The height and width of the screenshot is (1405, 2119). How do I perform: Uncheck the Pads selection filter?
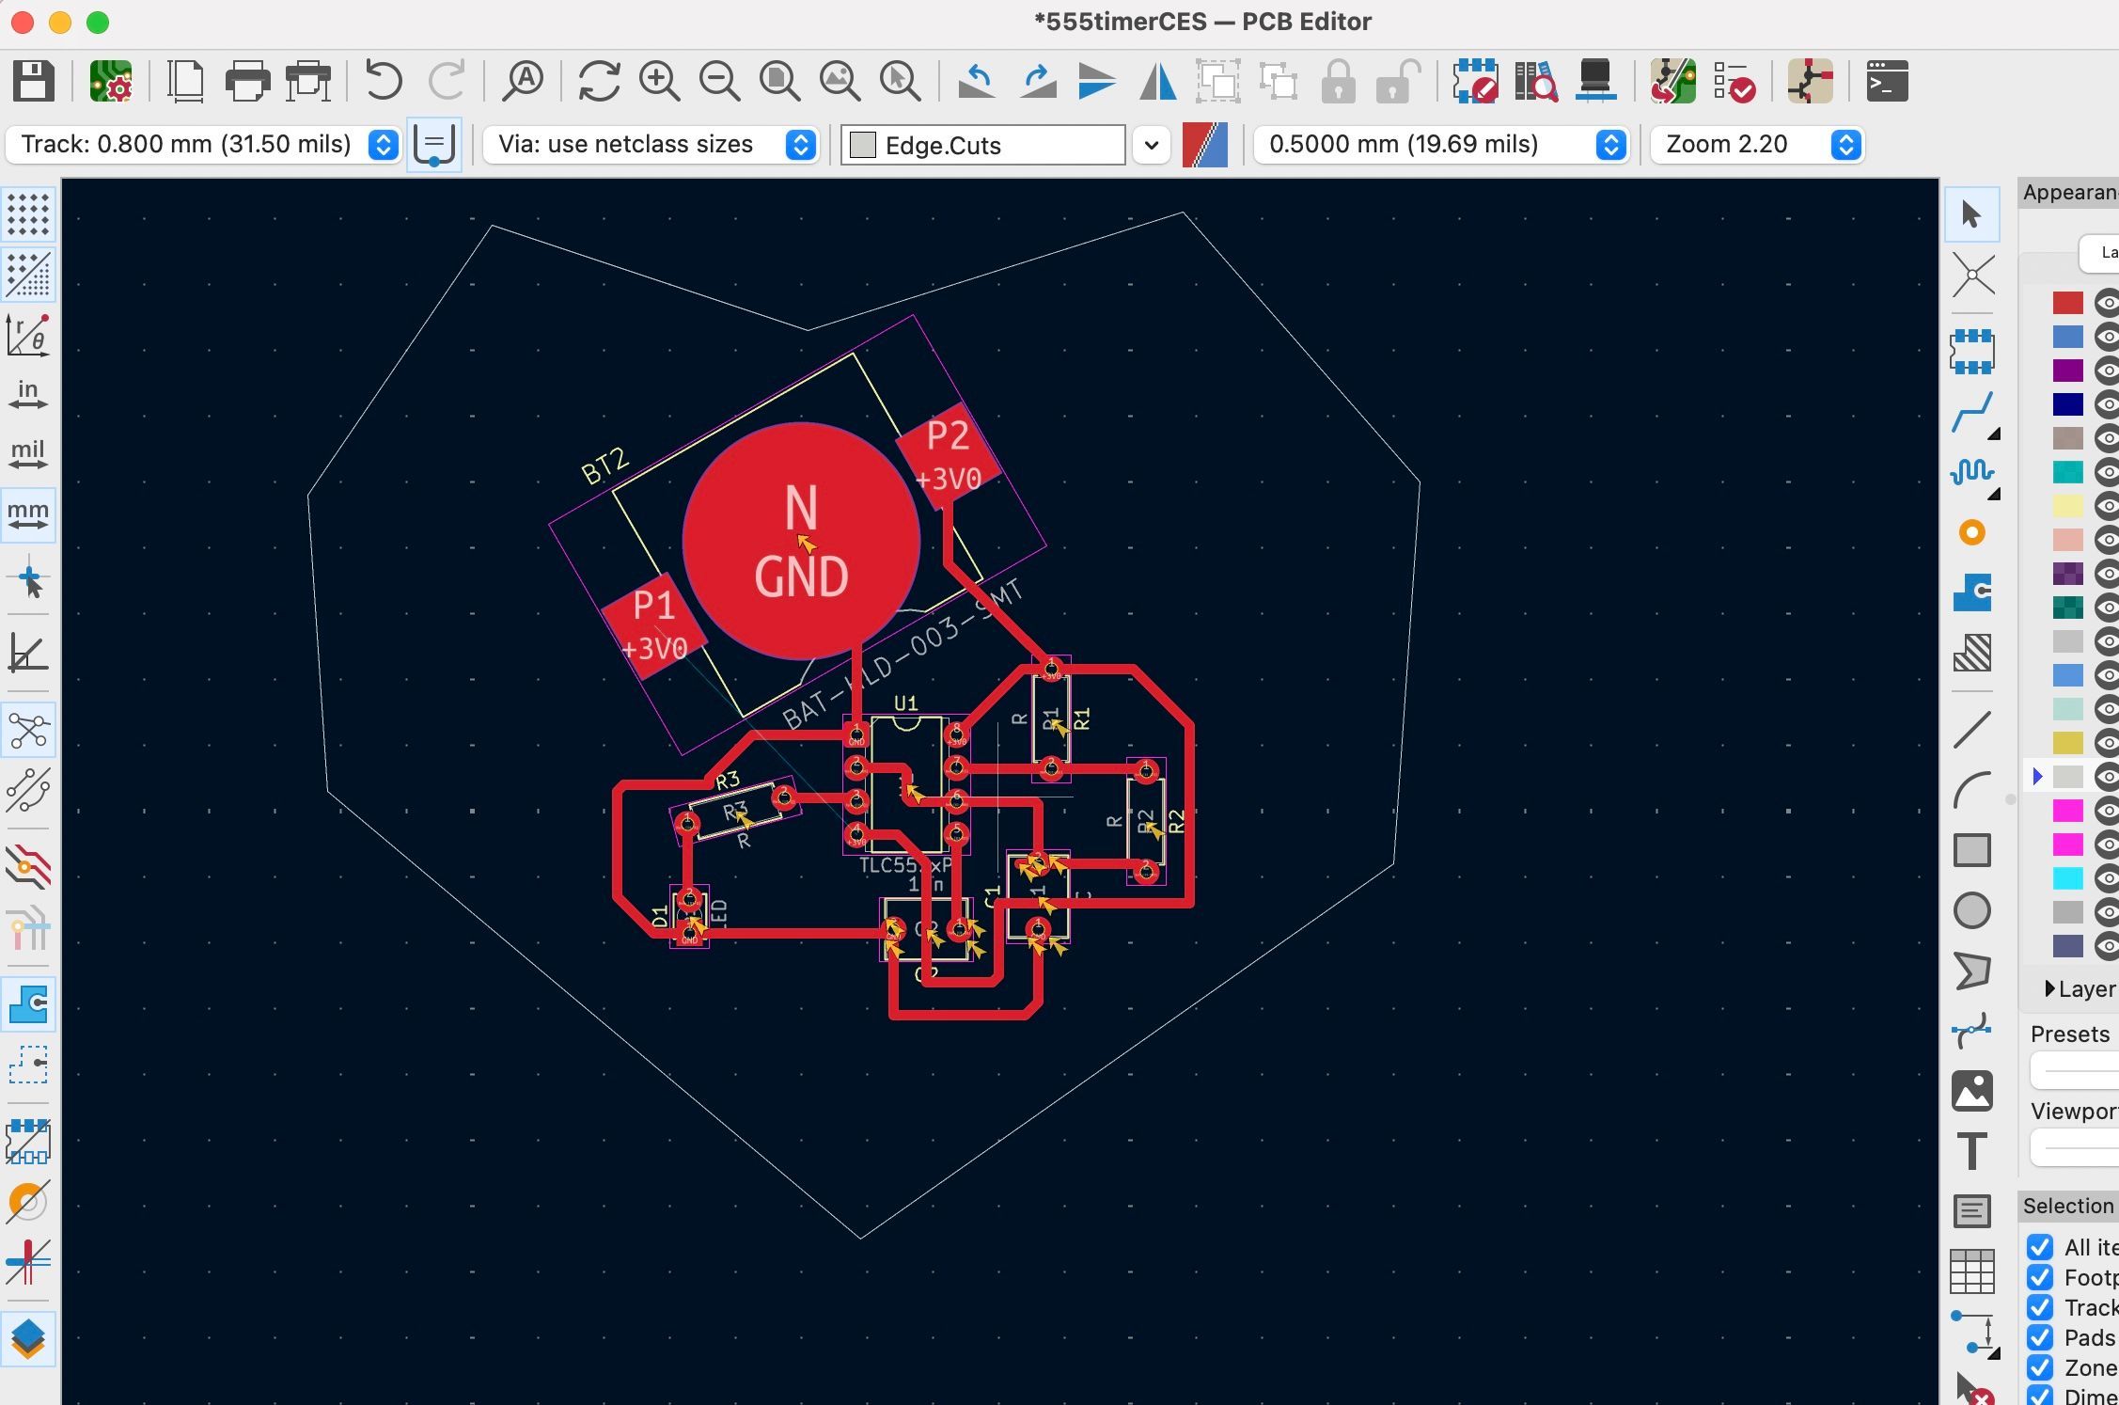point(2039,1337)
